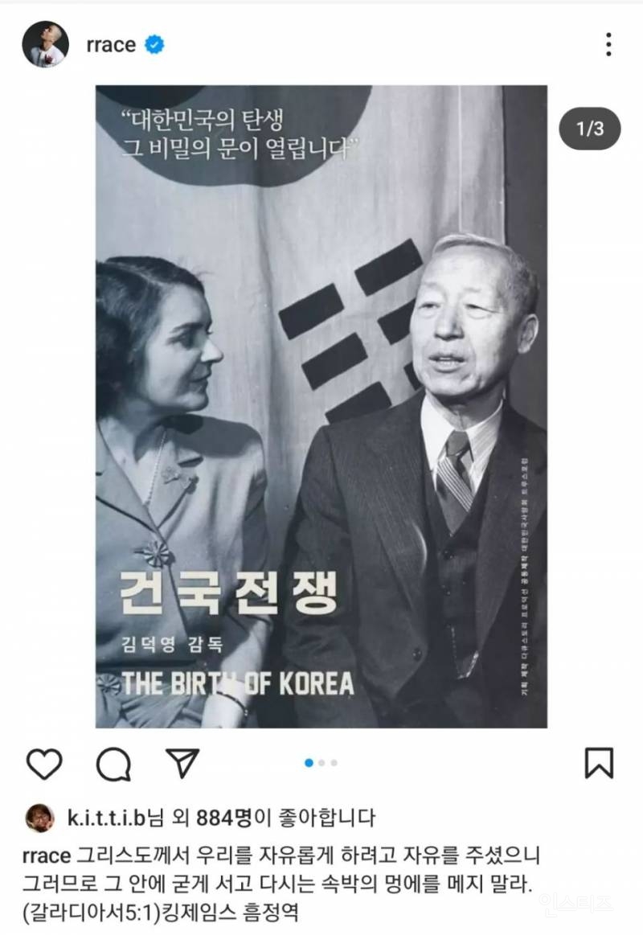Tap the 건국전쟁 title on poster

point(229,593)
